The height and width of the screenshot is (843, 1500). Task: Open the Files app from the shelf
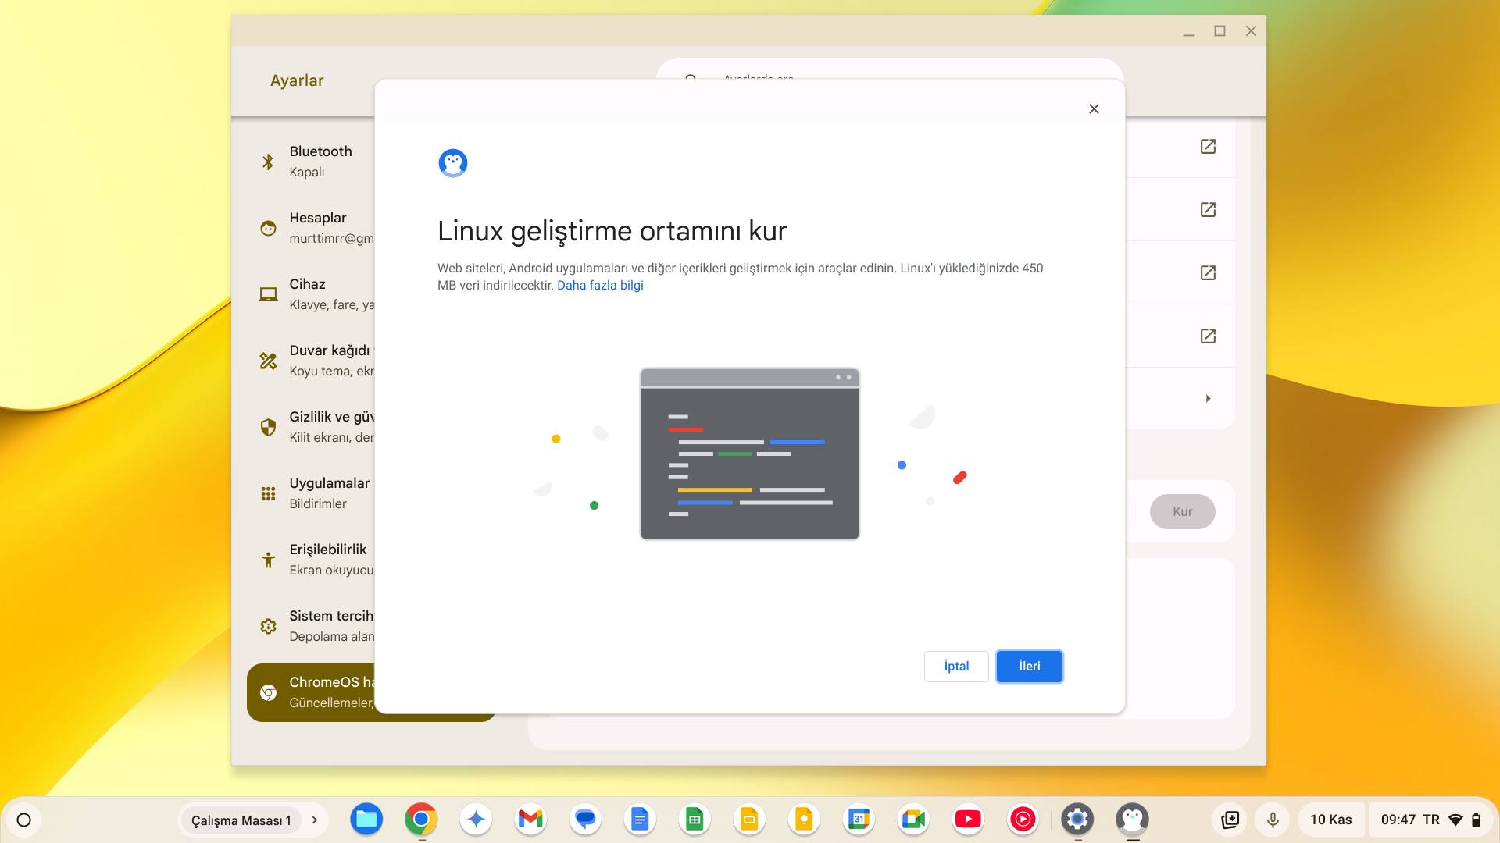pyautogui.click(x=366, y=819)
